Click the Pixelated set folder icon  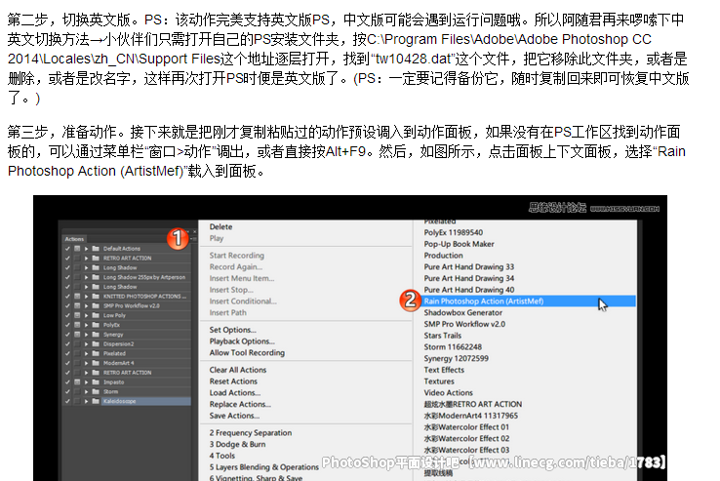pos(96,353)
